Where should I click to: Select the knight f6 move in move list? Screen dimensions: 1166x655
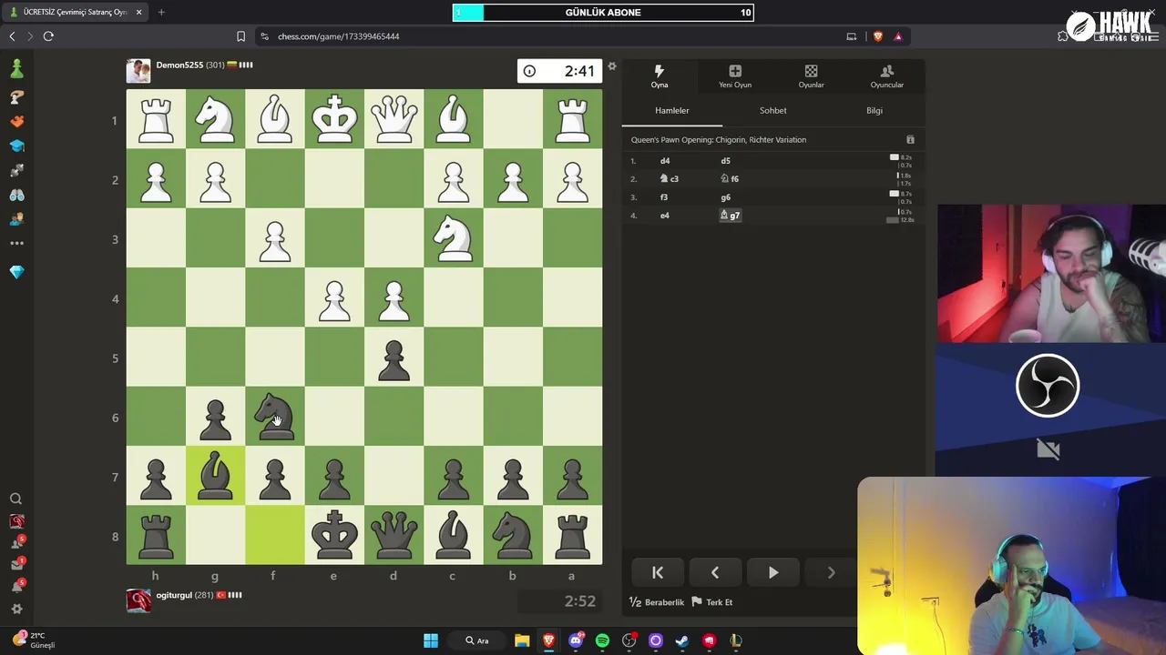tap(729, 179)
